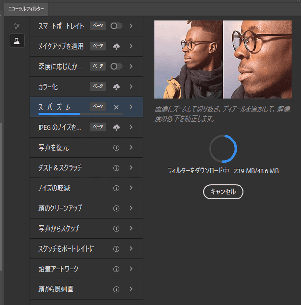The image size is (301, 305).
Task: Select the メイクアップを適用 filter row
Action: 86,46
